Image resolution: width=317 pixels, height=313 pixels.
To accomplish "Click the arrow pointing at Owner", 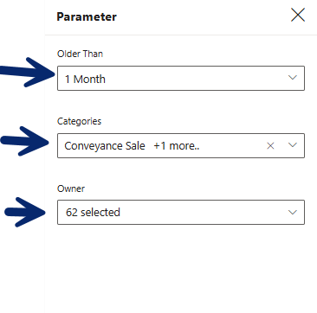I will point(25,212).
